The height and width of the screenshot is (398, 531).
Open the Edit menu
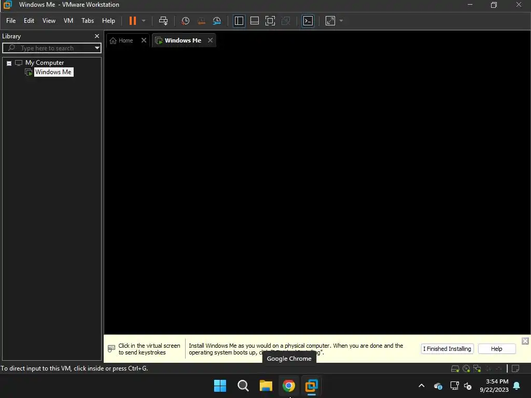(x=29, y=21)
